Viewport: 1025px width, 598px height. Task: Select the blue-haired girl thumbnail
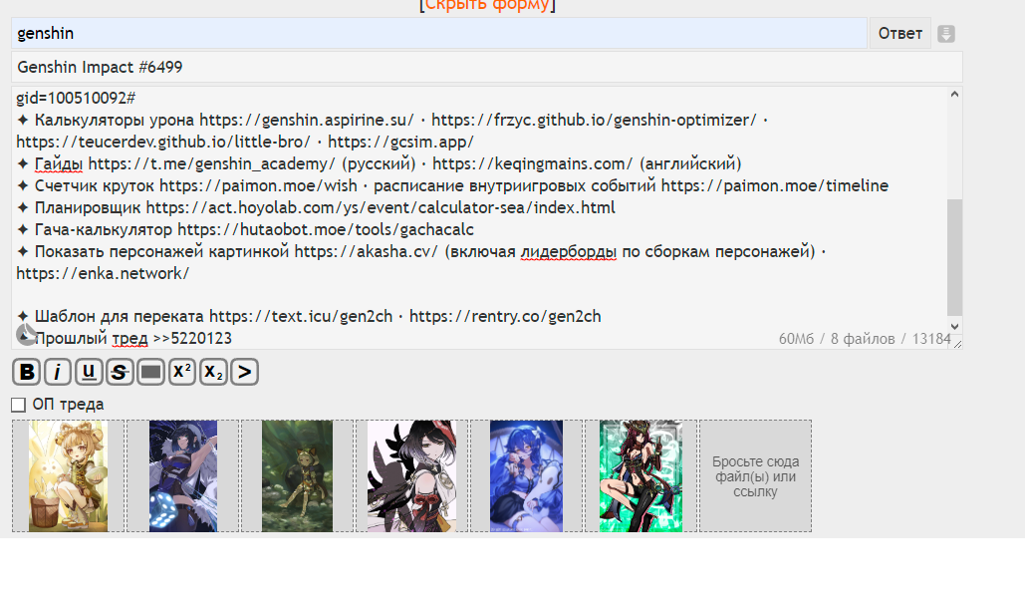pyautogui.click(x=526, y=475)
